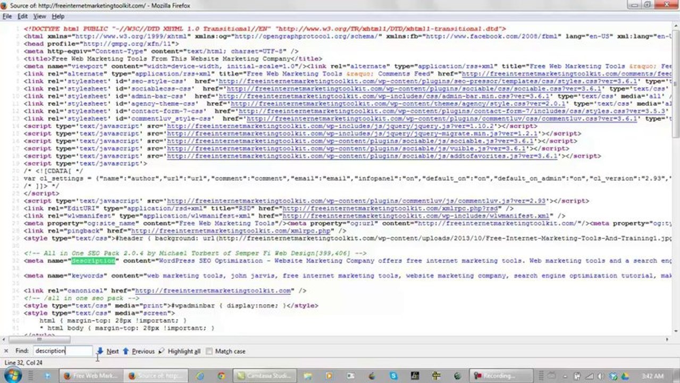
Task: Close the Find bar with the x
Action: click(6, 351)
